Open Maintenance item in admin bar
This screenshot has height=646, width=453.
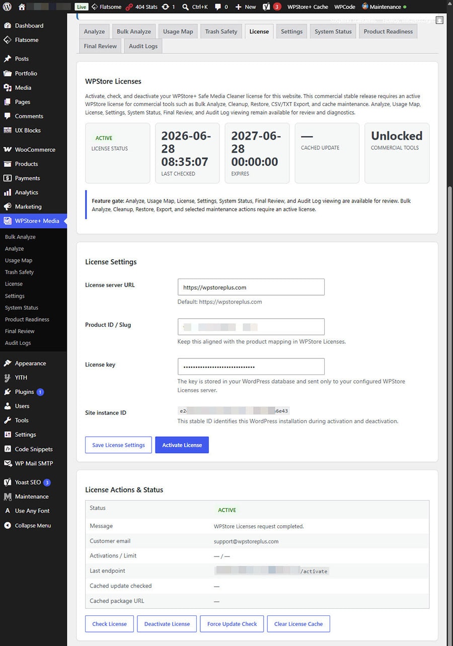coord(384,7)
